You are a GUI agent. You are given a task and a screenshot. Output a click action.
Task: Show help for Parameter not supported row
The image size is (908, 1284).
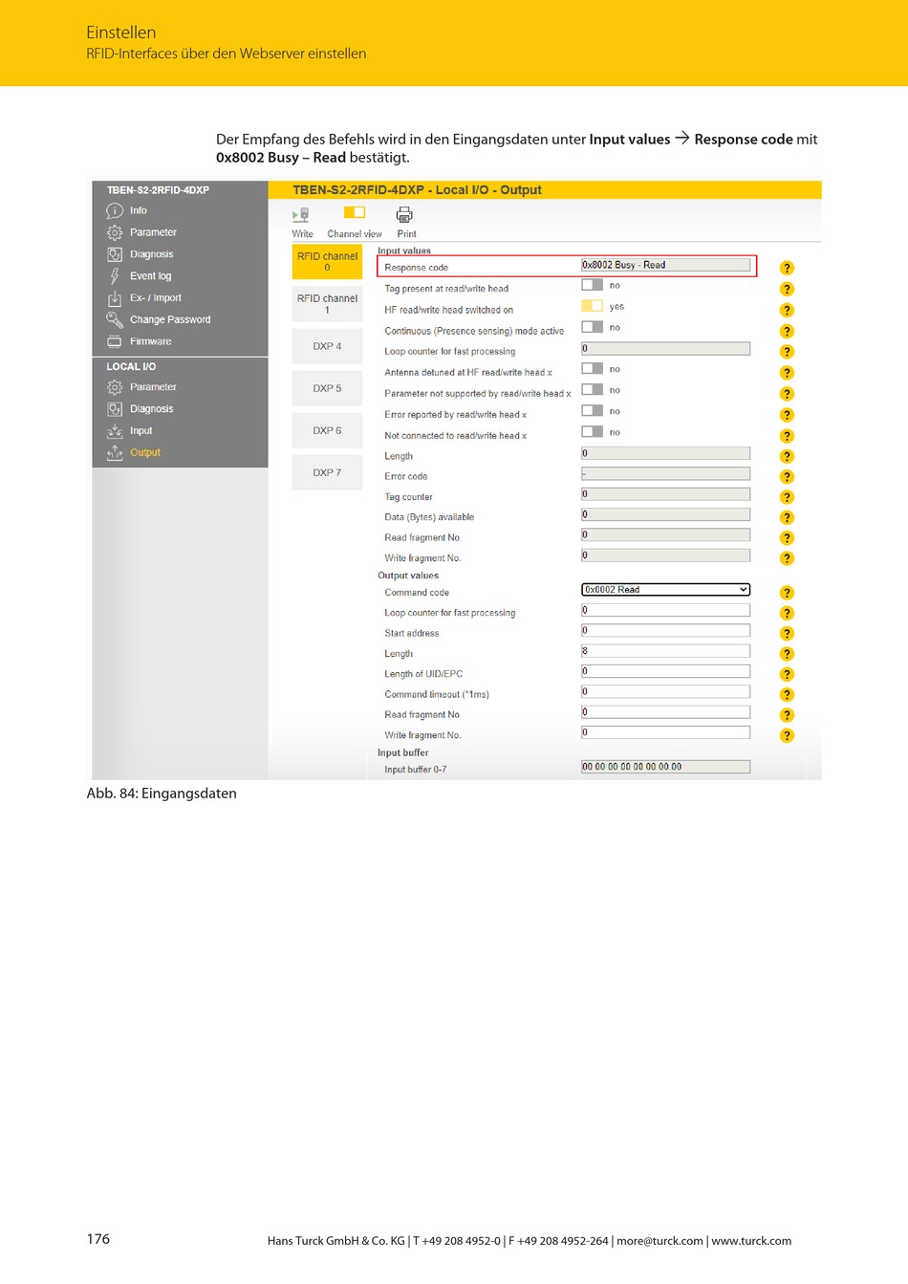[787, 394]
